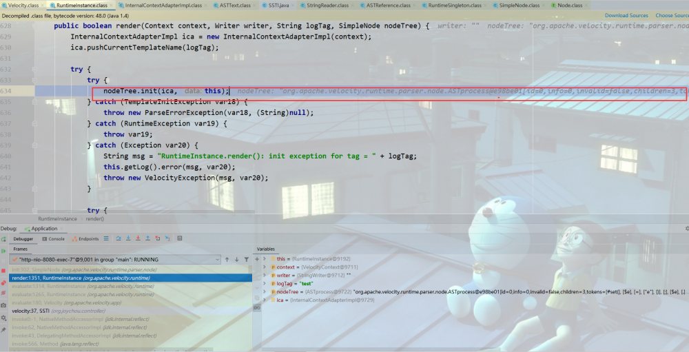The width and height of the screenshot is (689, 352).
Task: Open the Console tab in debugger
Action: [x=53, y=238]
